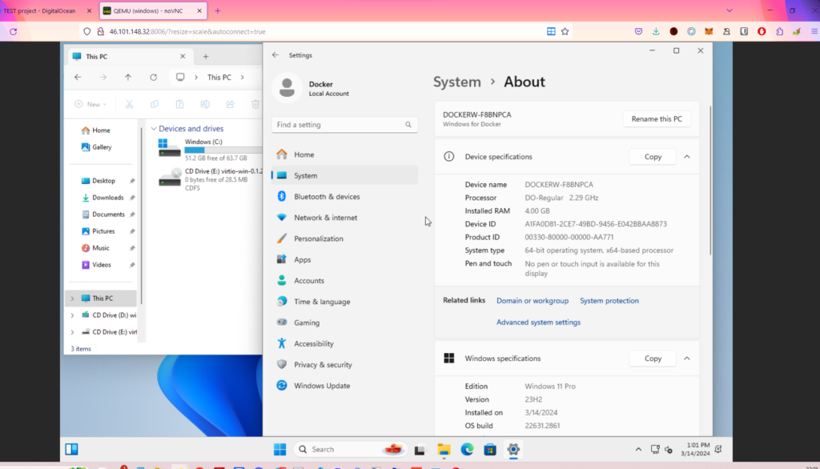Close the This PC tab in File Explorer

(x=183, y=56)
